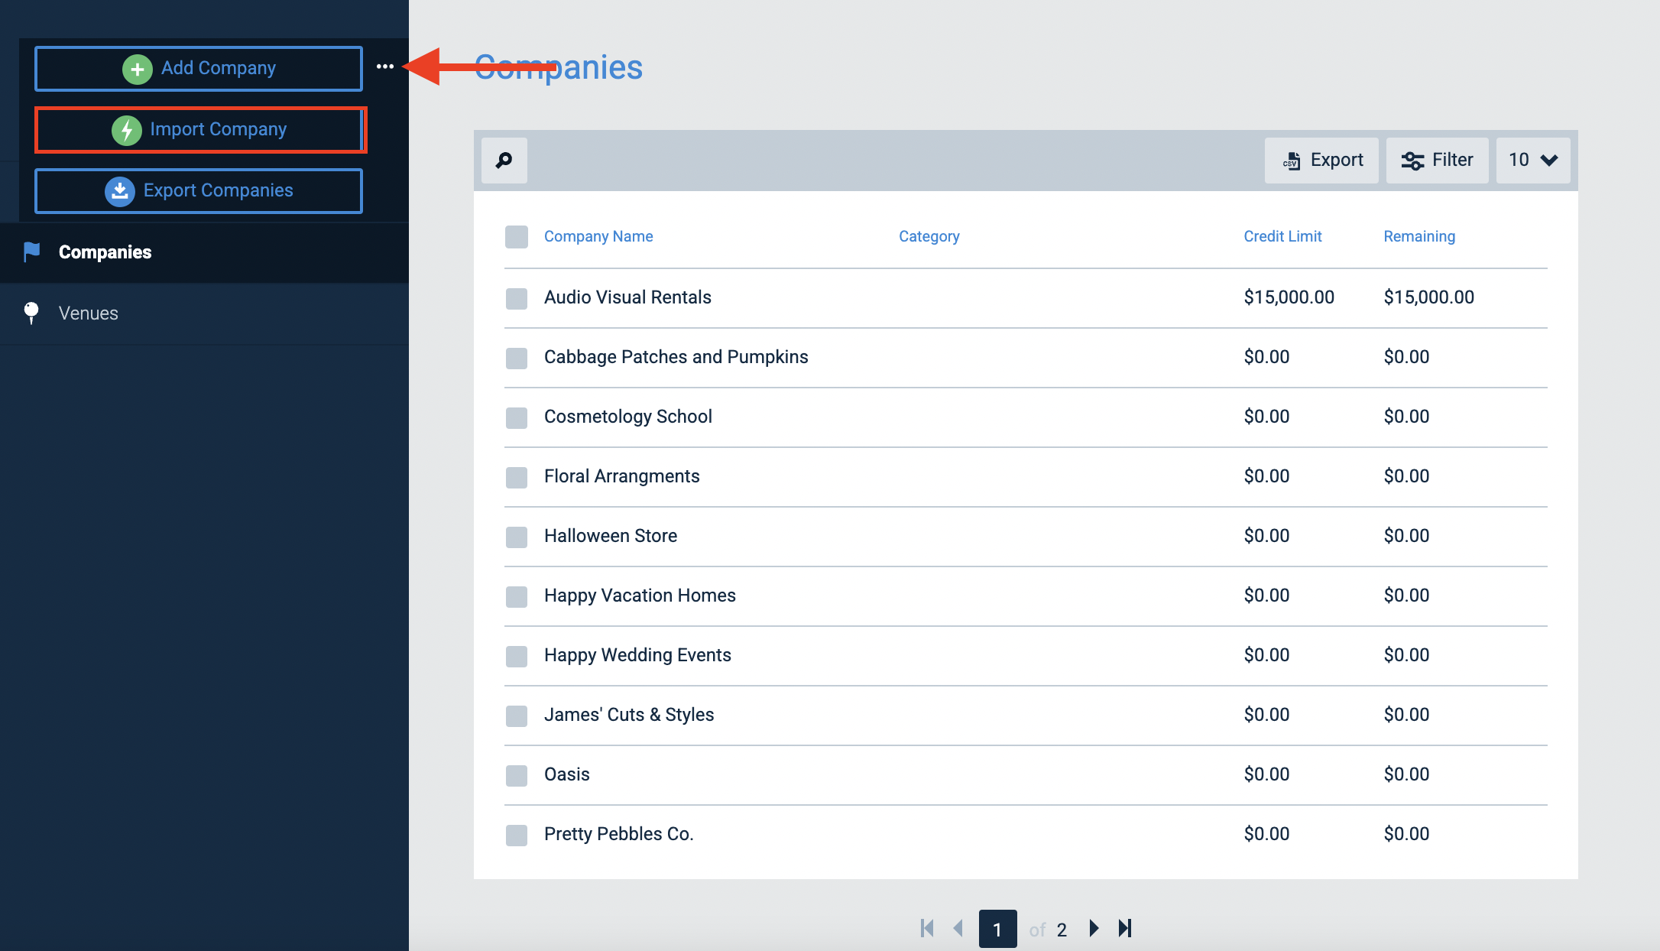The image size is (1660, 951).
Task: Check the James' Cuts & Styles checkbox
Action: [x=517, y=716]
